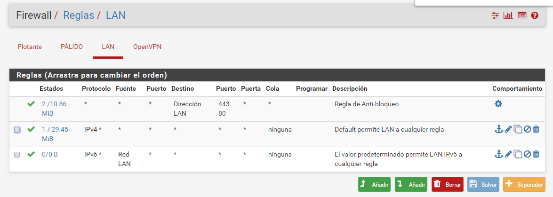Open the OpenVPN rules tab
This screenshot has width=553, height=197.
coord(147,47)
